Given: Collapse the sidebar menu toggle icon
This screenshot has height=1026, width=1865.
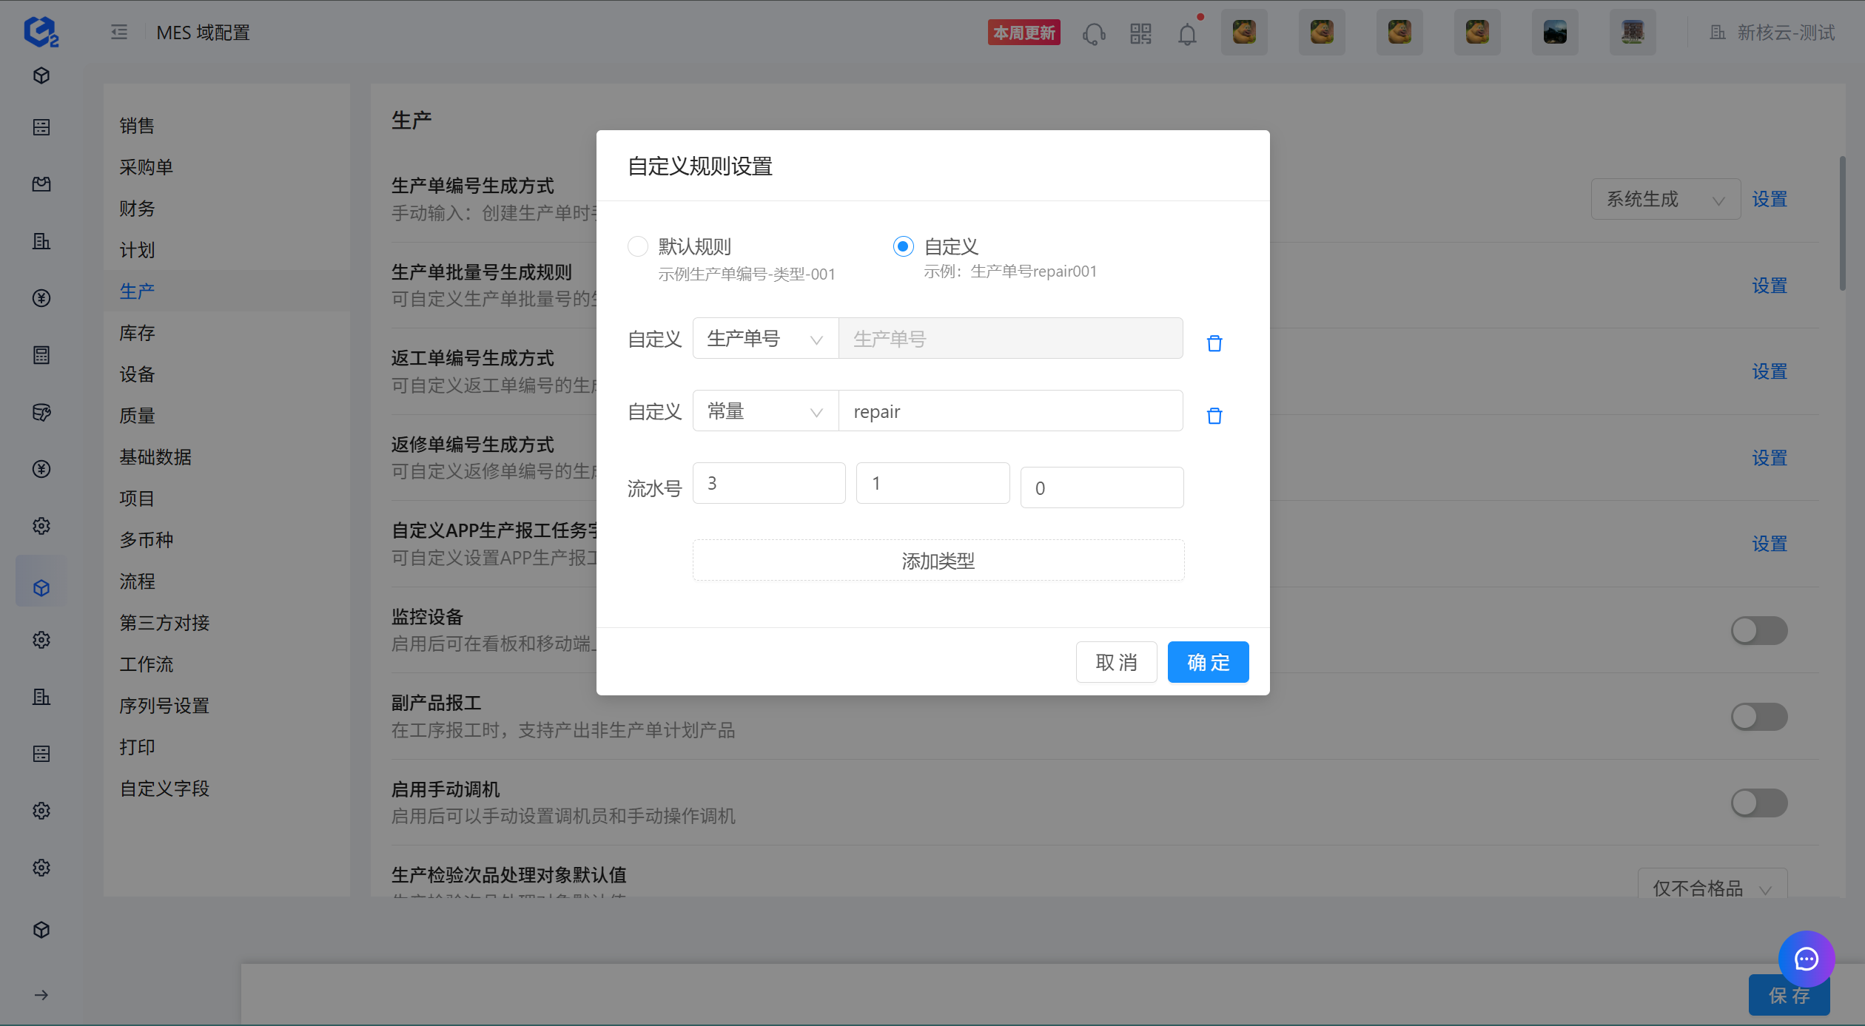Looking at the screenshot, I should point(119,33).
